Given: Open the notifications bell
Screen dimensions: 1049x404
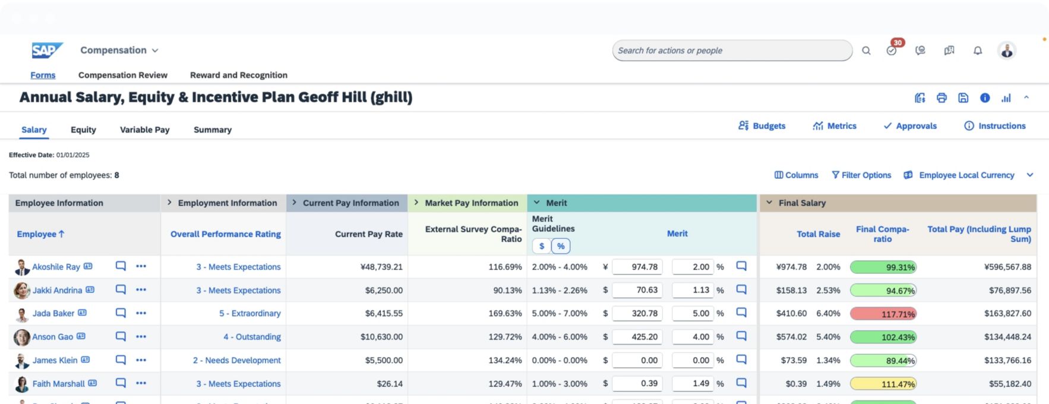Looking at the screenshot, I should point(977,51).
